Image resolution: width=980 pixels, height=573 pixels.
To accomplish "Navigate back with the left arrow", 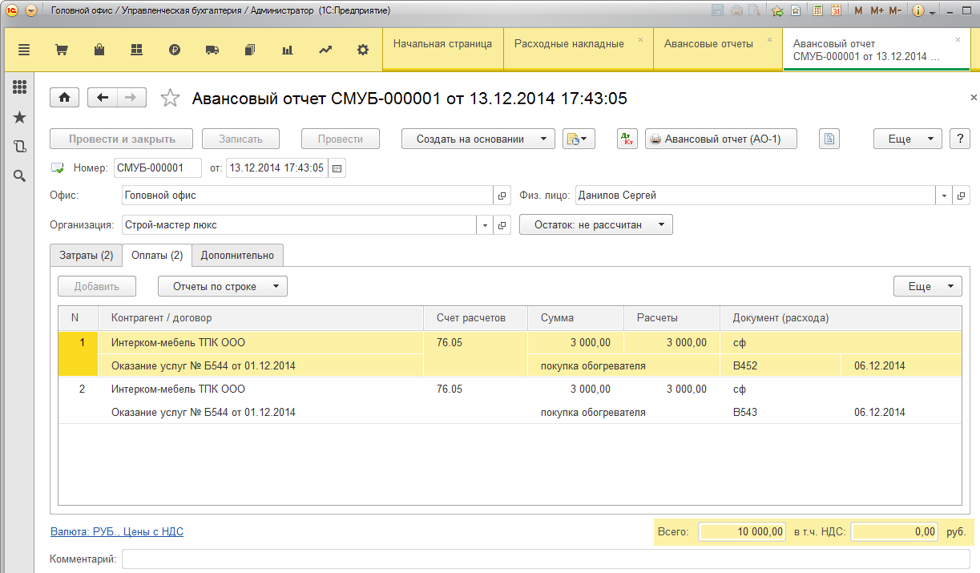I will pyautogui.click(x=103, y=97).
